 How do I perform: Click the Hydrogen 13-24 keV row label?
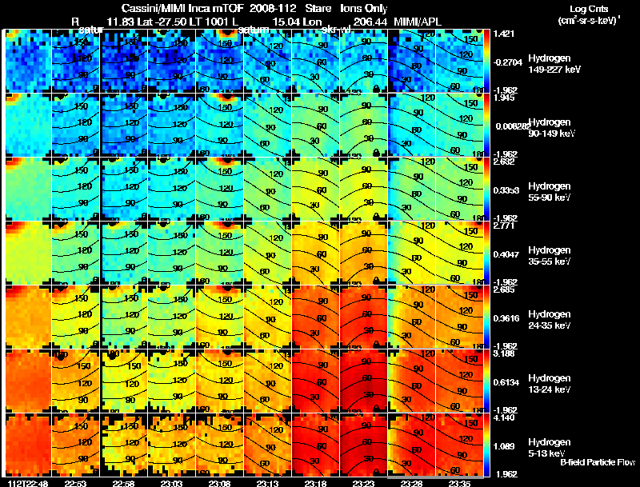point(549,384)
